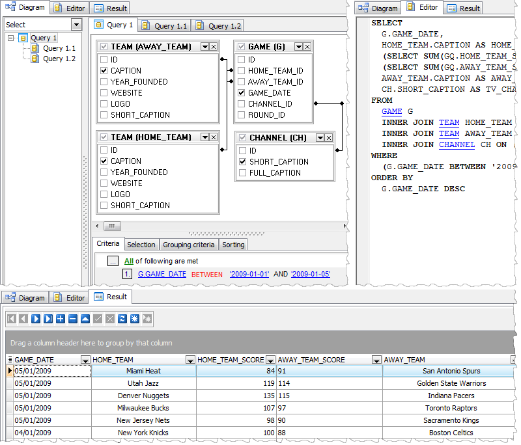
Task: Select the Miami Heat result row
Action: [143, 371]
